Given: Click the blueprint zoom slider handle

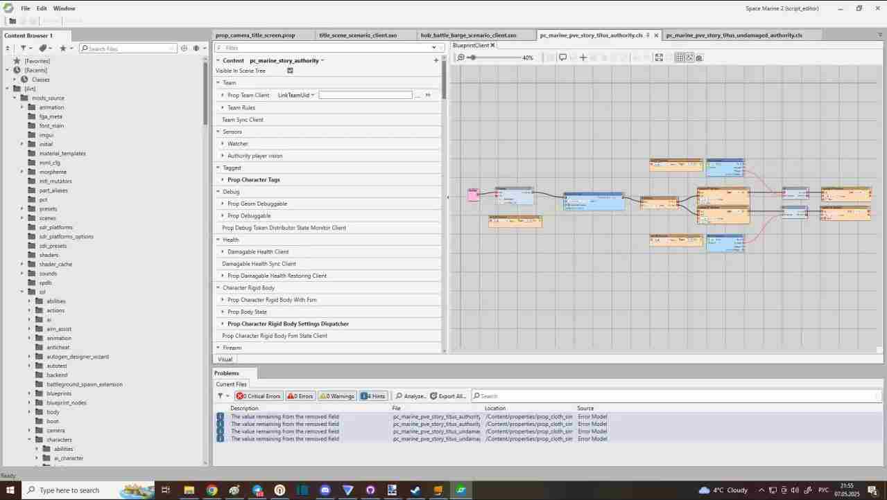Looking at the screenshot, I should coord(473,57).
